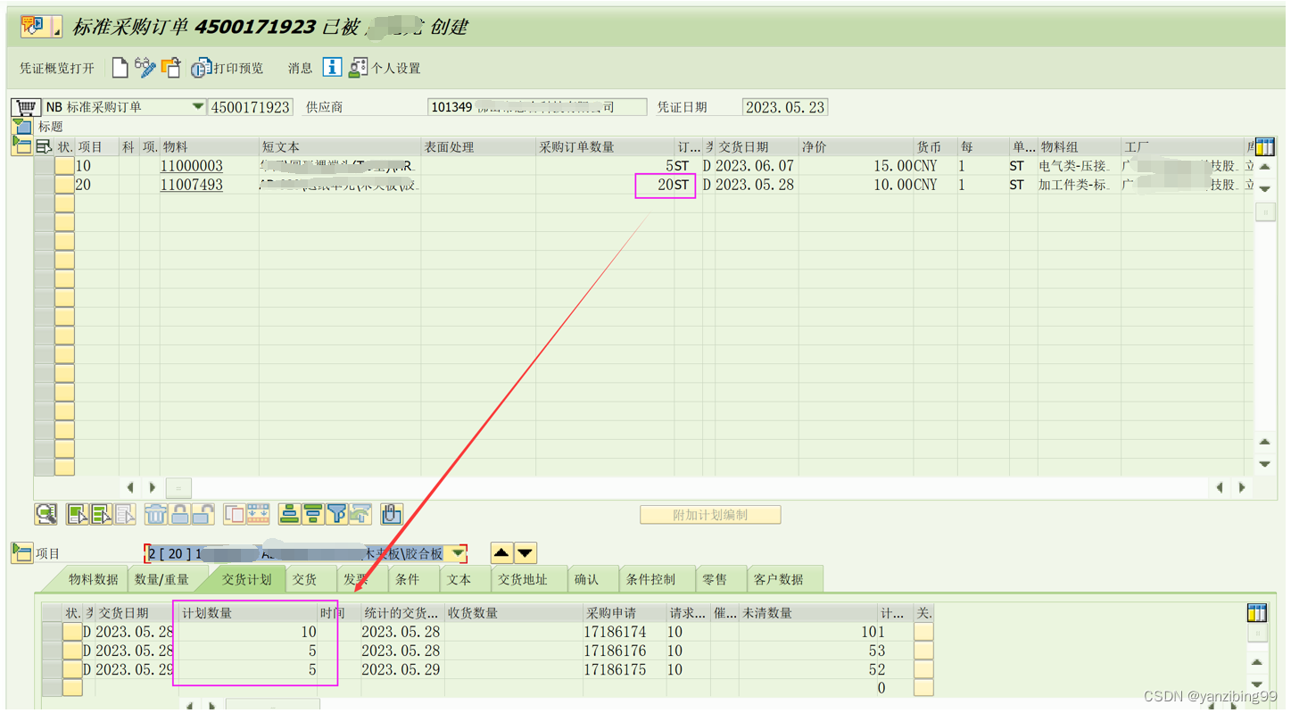Click the delete item trash icon

coord(156,514)
